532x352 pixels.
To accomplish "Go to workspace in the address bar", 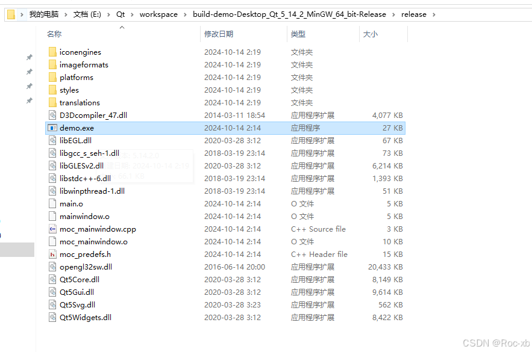I will tap(158, 14).
